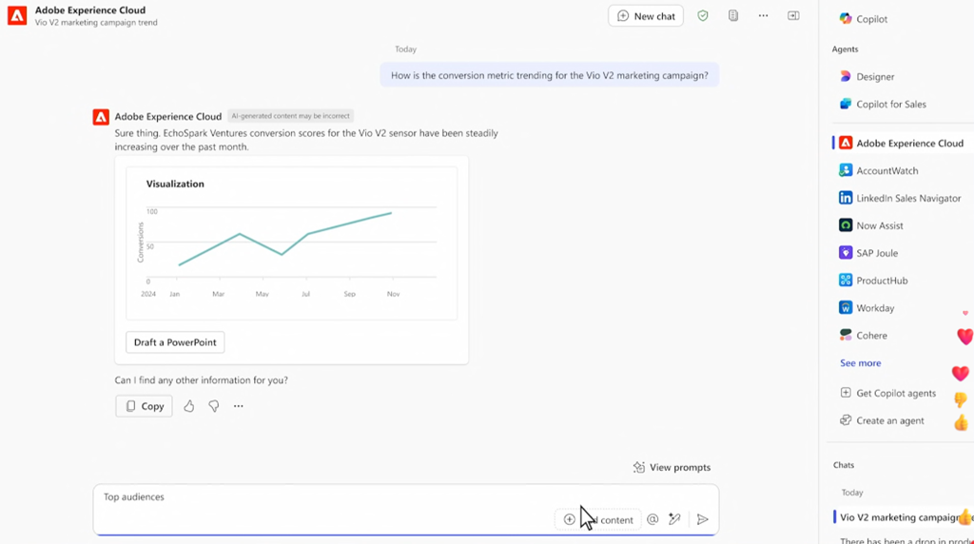This screenshot has width=974, height=544.
Task: Open the notebook pages icon in header
Action: click(x=733, y=16)
